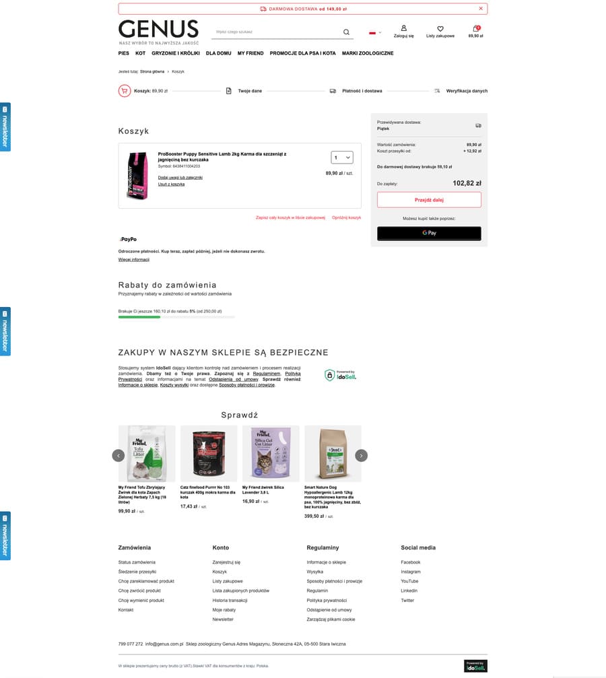
Task: Click the discount progress bar
Action: [176, 317]
